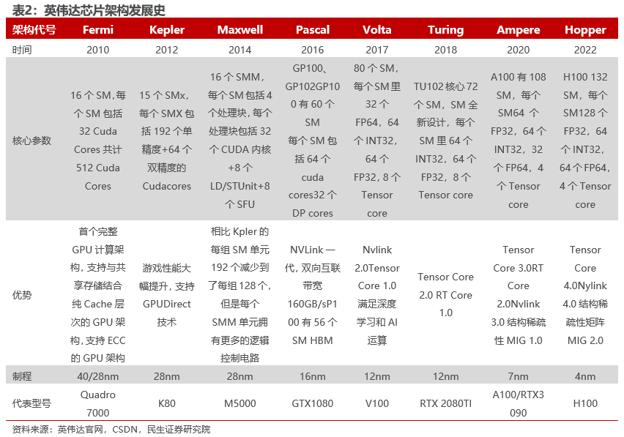This screenshot has height=437, width=624.
Task: Click the Turing column header
Action: click(x=446, y=30)
